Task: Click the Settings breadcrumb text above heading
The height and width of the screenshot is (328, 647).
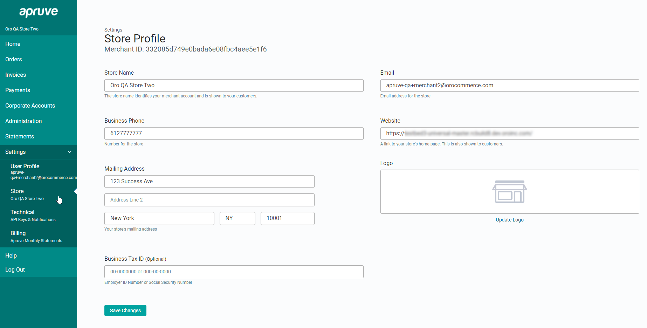Action: point(113,30)
